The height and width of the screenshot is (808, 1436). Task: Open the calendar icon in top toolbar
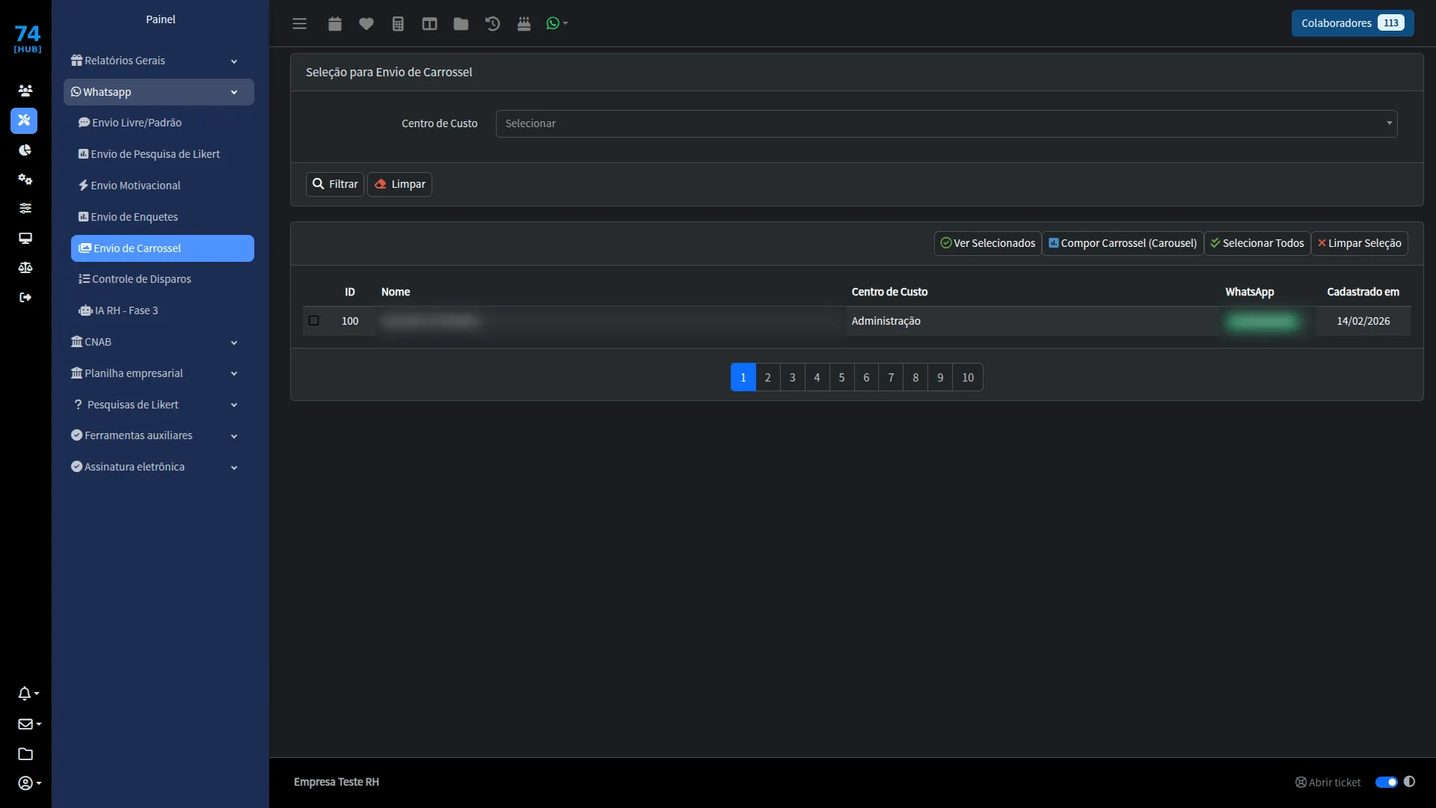334,24
